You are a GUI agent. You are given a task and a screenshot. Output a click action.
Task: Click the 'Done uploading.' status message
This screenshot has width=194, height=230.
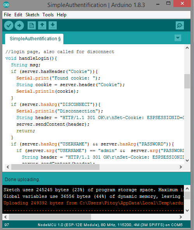click(x=23, y=180)
